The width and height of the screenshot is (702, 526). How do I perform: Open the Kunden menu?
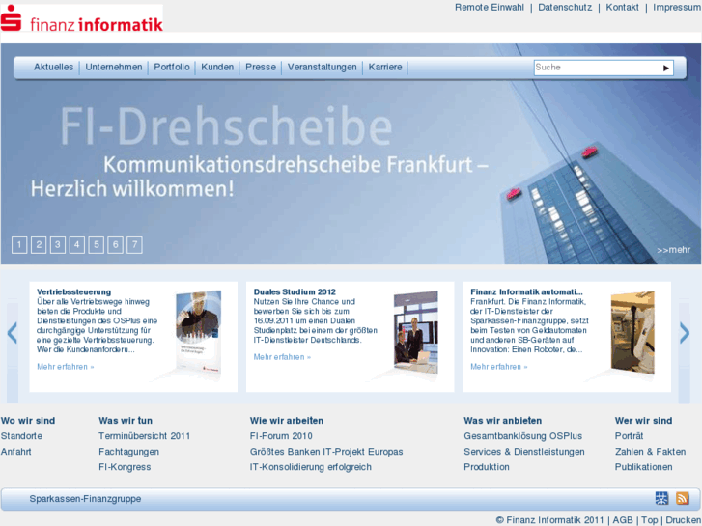point(217,68)
